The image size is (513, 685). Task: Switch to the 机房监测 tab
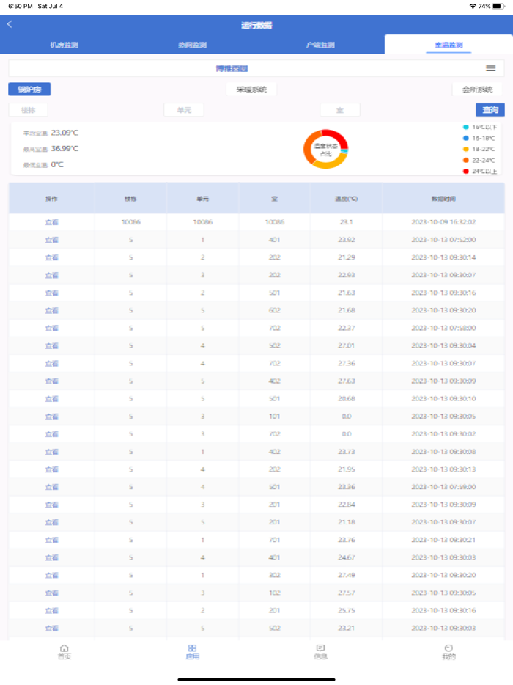(x=64, y=45)
